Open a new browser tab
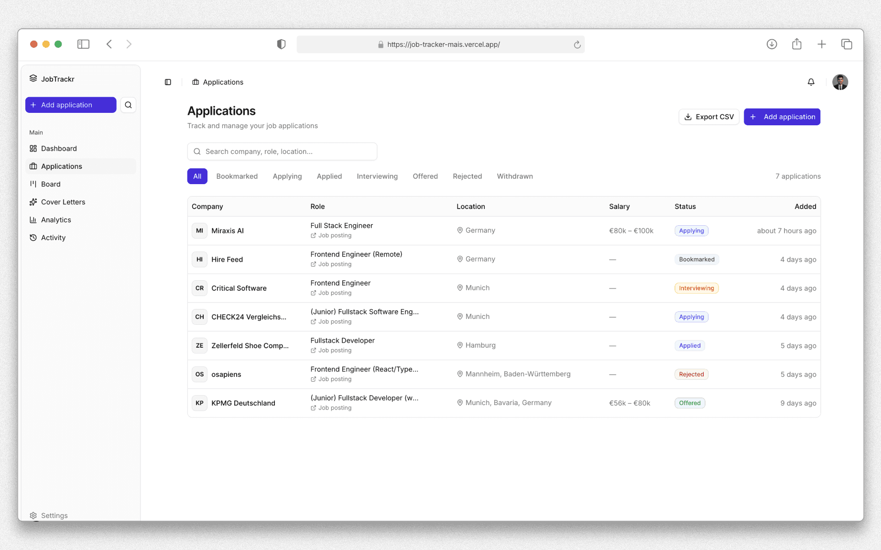 821,44
